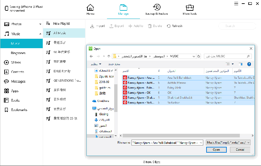This screenshot has width=261, height=166.
Task: Click the horizontal scrollbar of the file list
Action: click(181, 136)
